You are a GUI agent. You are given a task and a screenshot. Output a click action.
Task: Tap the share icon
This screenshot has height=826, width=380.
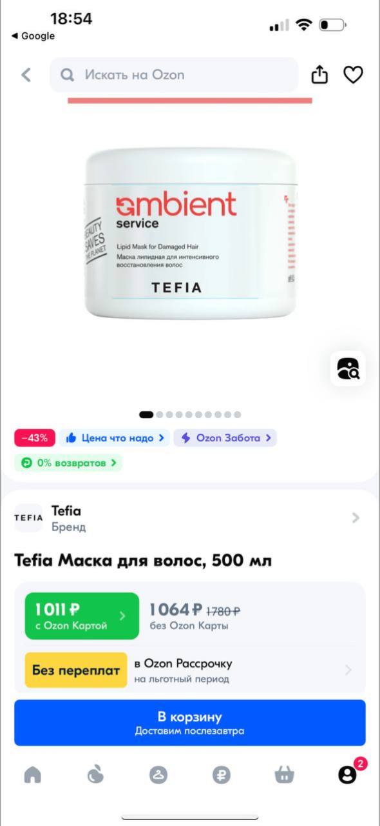[319, 74]
